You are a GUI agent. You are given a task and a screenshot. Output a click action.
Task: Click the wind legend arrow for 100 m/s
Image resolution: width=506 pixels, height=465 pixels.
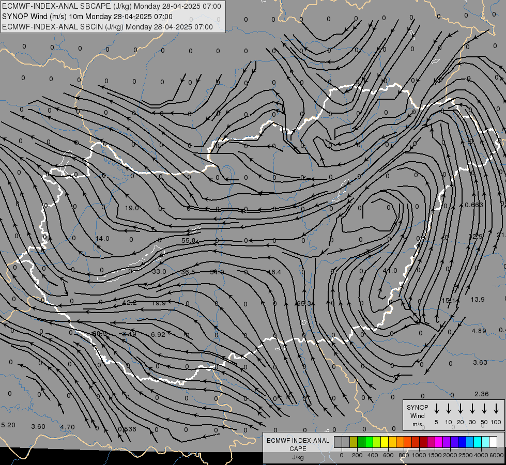[x=496, y=408]
